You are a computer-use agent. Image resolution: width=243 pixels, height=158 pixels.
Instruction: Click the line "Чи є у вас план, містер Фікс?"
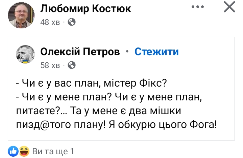click(92, 83)
